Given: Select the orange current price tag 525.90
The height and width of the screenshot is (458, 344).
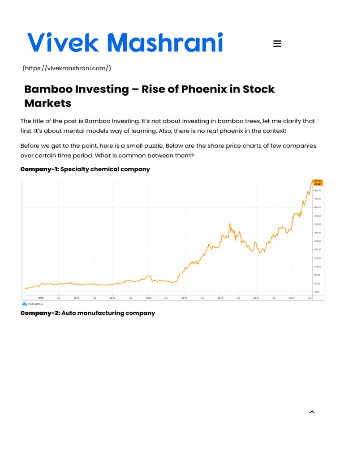Looking at the screenshot, I should 318,182.
